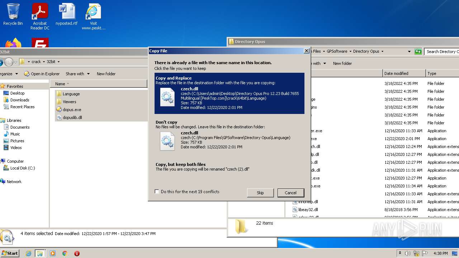Open the 'Share with' dropdown in the 32bit window
Viewport: 459px width, 258px height.
pyautogui.click(x=77, y=74)
